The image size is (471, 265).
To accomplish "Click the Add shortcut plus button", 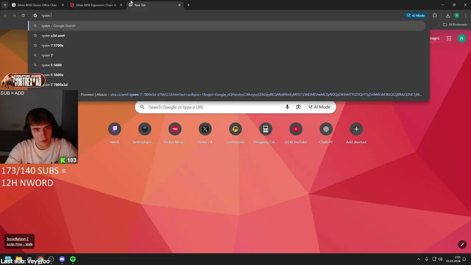I will coord(356,129).
